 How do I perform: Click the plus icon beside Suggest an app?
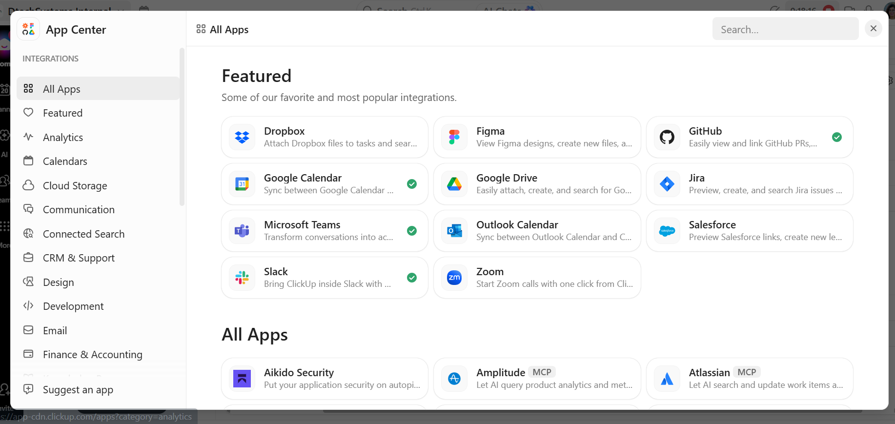click(28, 389)
